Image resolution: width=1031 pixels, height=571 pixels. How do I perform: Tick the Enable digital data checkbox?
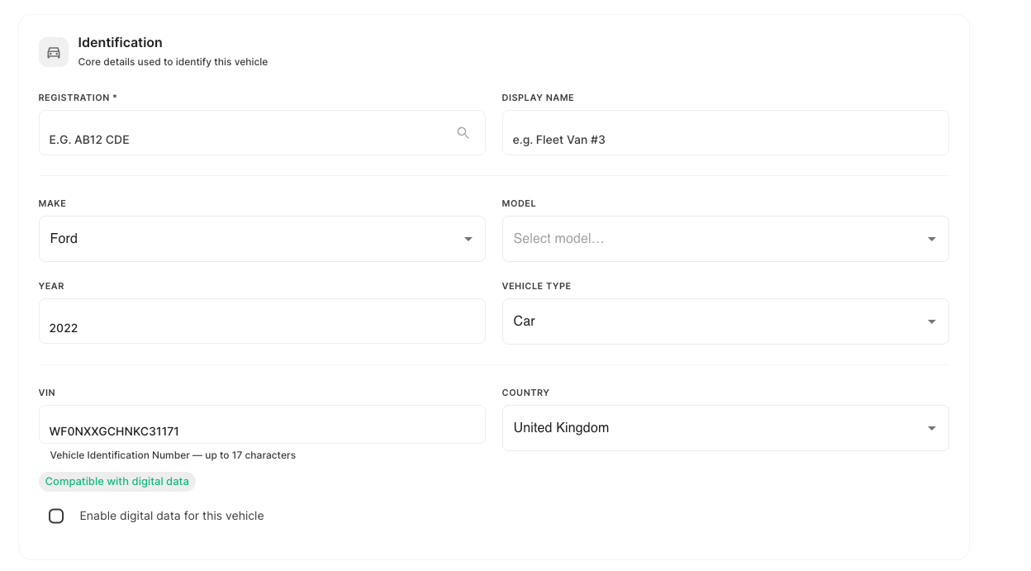[56, 516]
